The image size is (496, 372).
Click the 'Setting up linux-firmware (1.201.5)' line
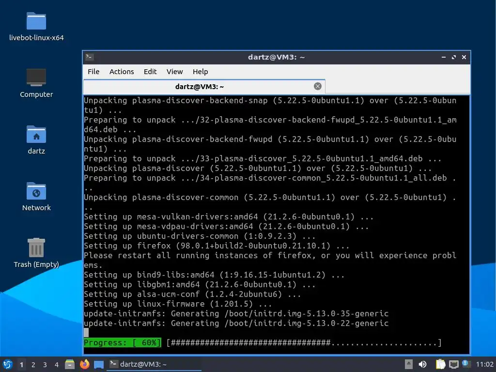pos(178,304)
